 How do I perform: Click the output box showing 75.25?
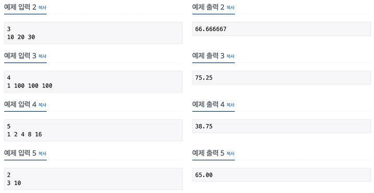click(282, 78)
